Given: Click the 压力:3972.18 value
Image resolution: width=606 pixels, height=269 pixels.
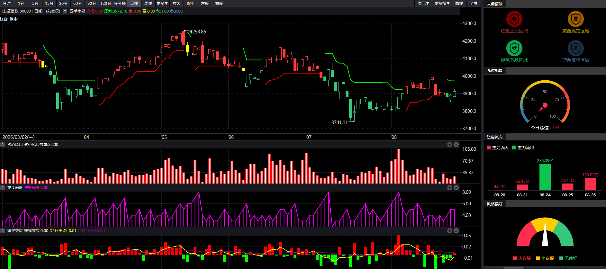Looking at the screenshot, I should click(x=116, y=11).
